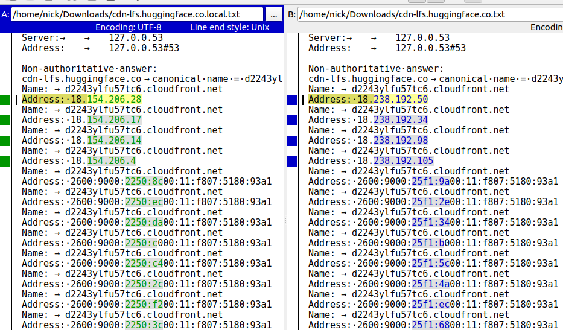Viewport: 563px width, 330px height.
Task: Select the line 'Address: 18.154.206.14'
Action: [x=81, y=141]
